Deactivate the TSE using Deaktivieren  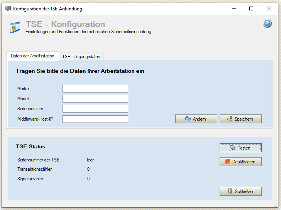(x=240, y=162)
